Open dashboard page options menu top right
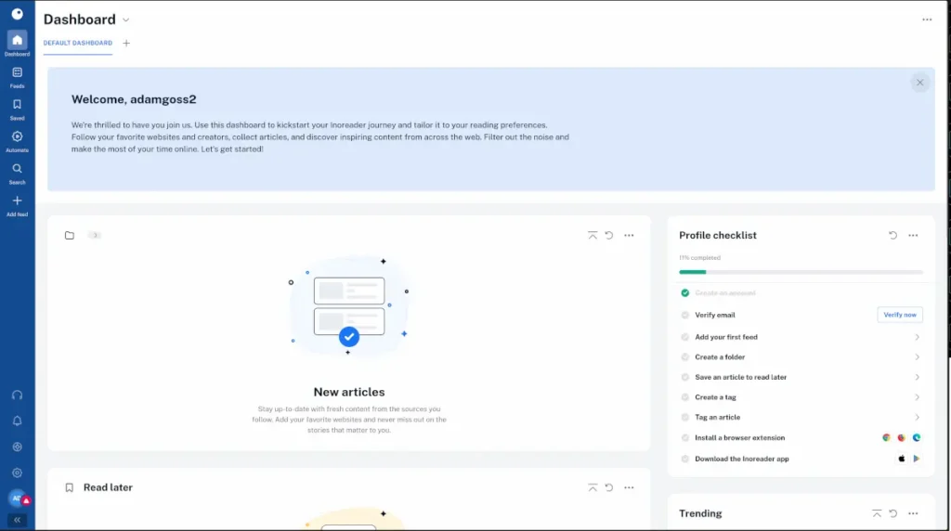951x531 pixels. [x=927, y=19]
